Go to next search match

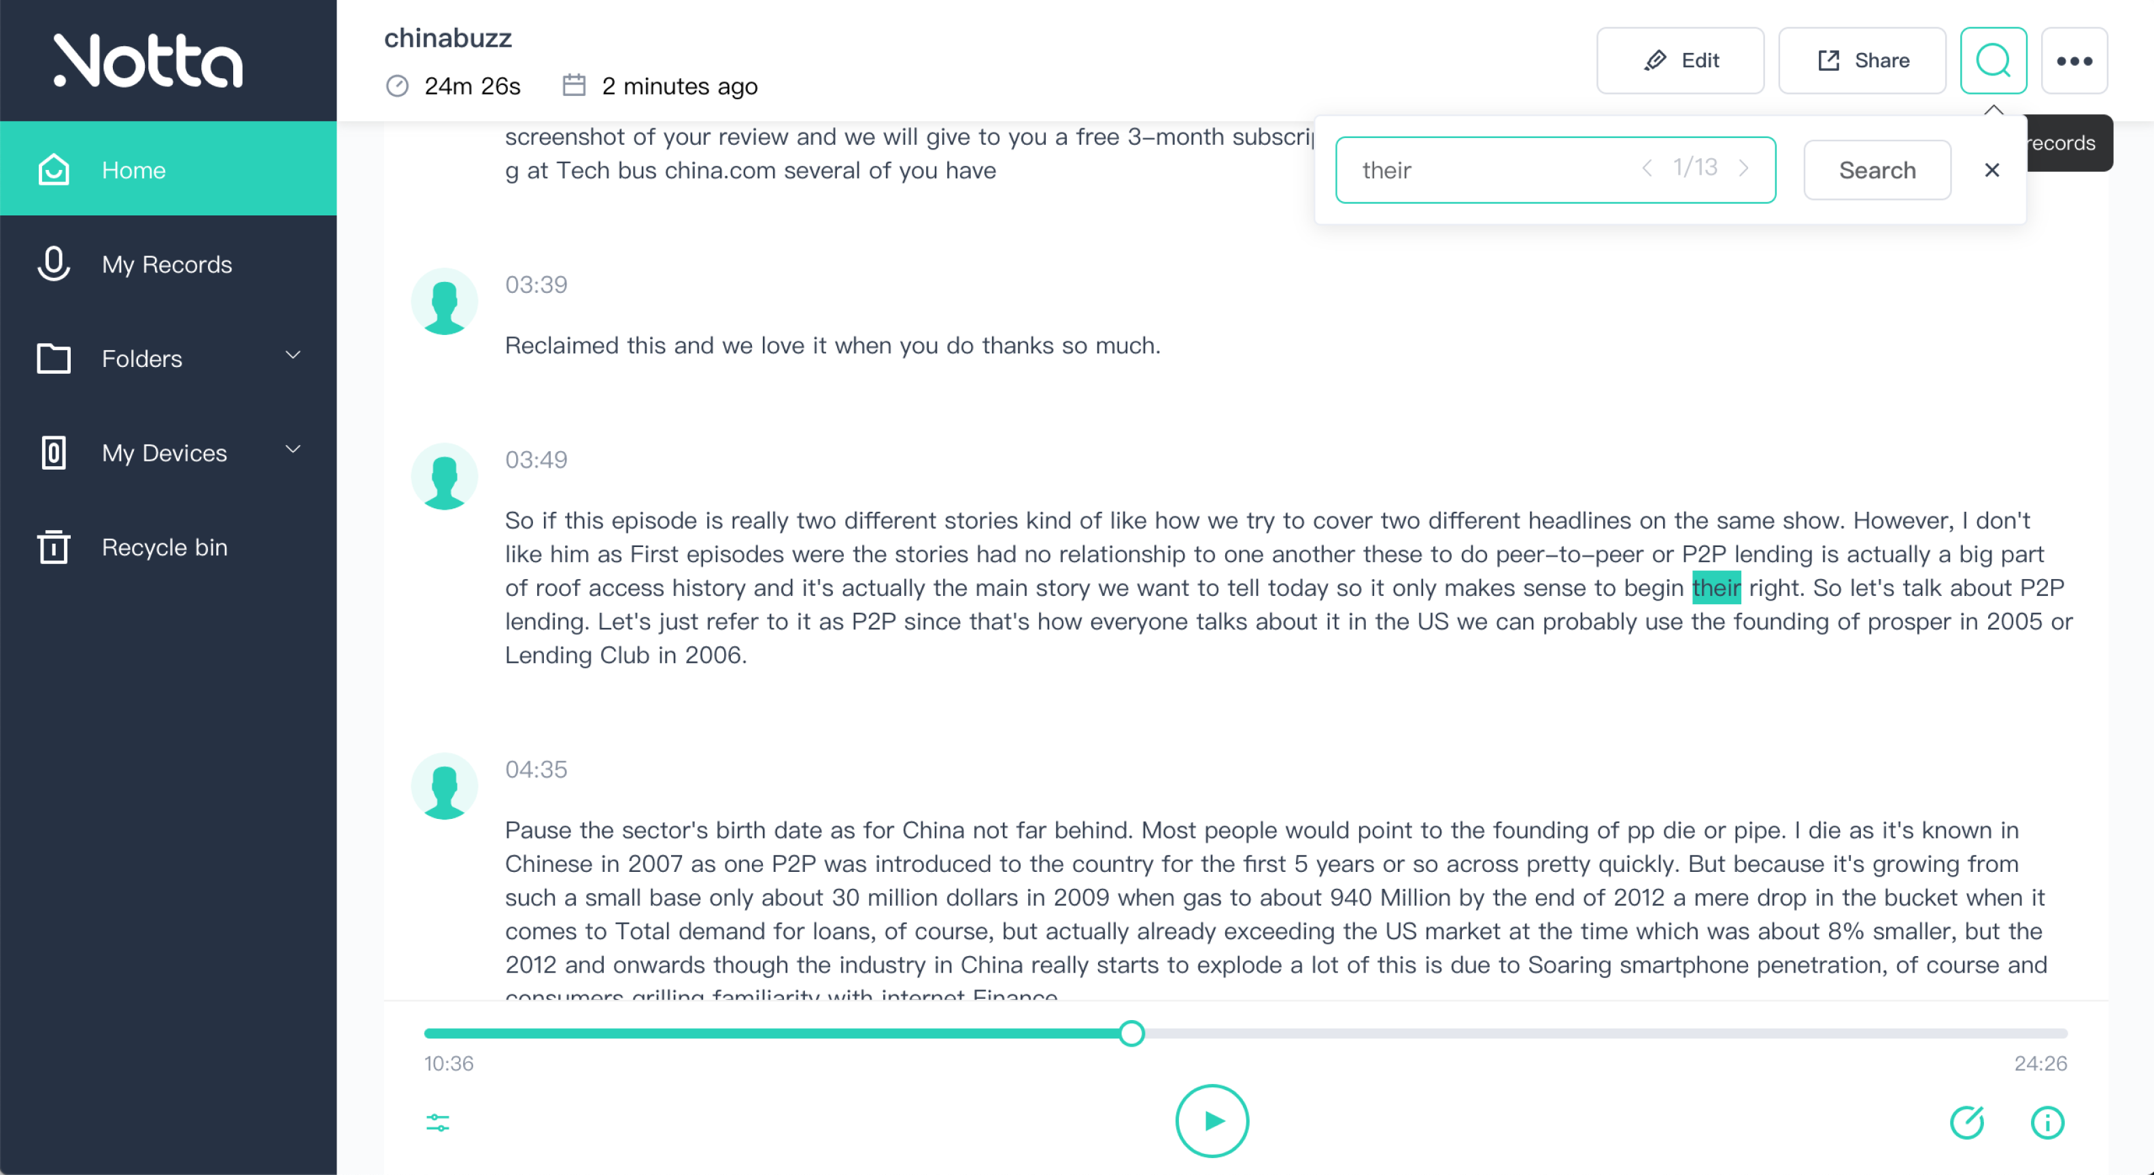point(1744,169)
